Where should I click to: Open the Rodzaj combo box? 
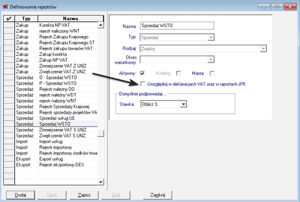pos(261,48)
